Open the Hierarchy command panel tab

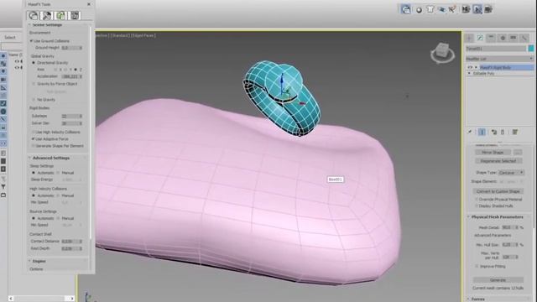pos(491,38)
